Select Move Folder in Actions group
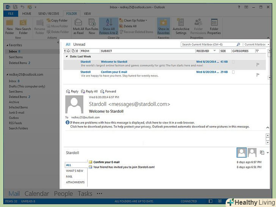Viewport: 276px width, 207px height. pos(57,26)
